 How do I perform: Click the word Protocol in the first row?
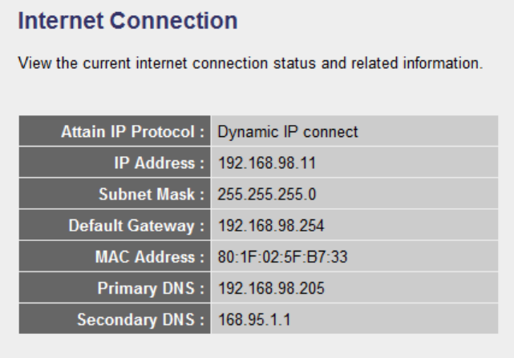click(x=163, y=131)
